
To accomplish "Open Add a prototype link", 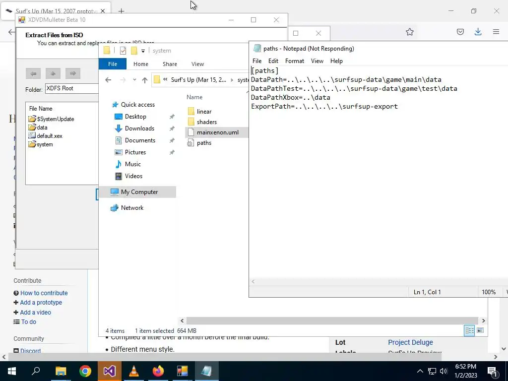I will point(41,302).
